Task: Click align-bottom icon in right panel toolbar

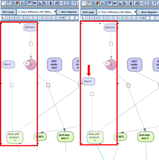Action: pos(120,3)
